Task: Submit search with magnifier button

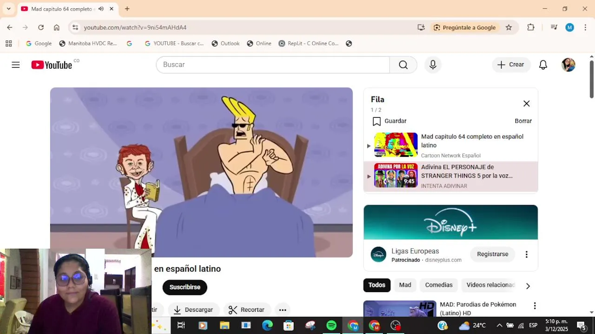Action: pyautogui.click(x=403, y=65)
